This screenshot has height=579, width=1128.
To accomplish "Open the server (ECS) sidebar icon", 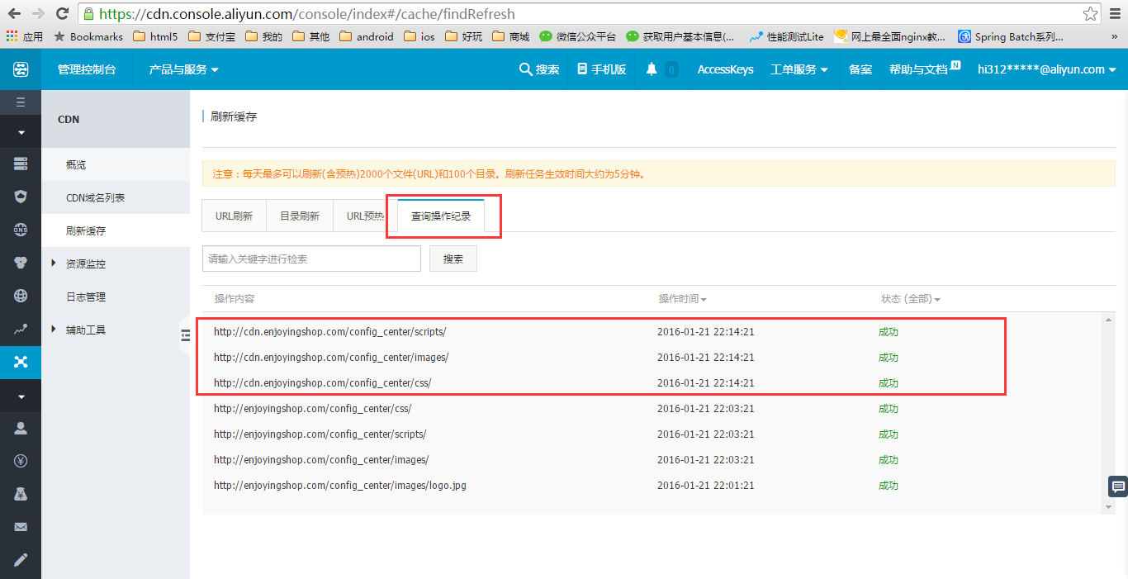I will pos(21,164).
